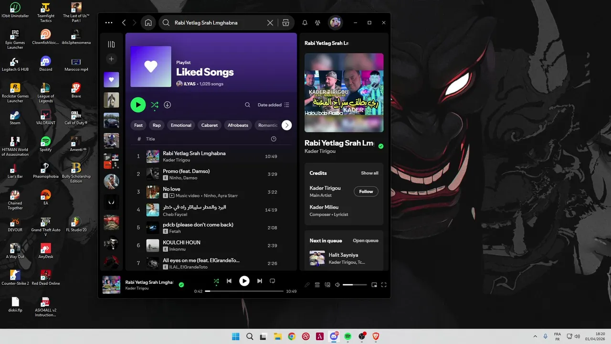Viewport: 611px width, 344px height.
Task: Click the now playing album art in right panel
Action: tap(344, 92)
